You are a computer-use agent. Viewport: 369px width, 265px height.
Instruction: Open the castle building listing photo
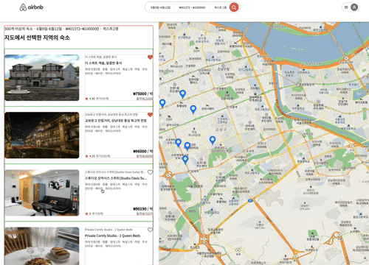point(42,77)
